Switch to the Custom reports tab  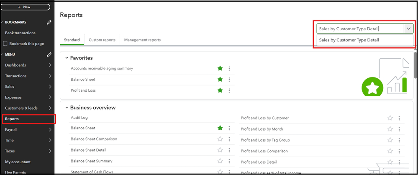(x=102, y=40)
